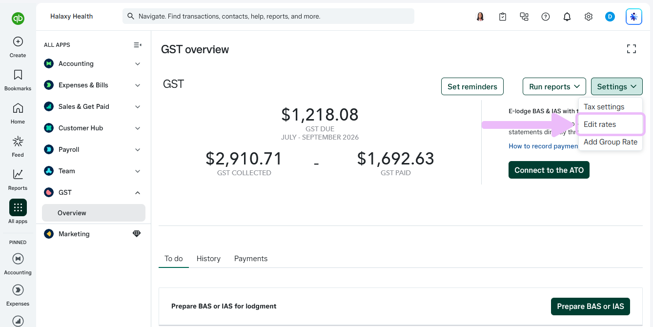Toggle full screen view icon
This screenshot has width=653, height=327.
coord(632,49)
